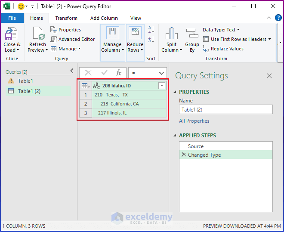Screen dimensions: 284x232
Task: Open Use First Row as Headers arrow
Action: point(269,39)
